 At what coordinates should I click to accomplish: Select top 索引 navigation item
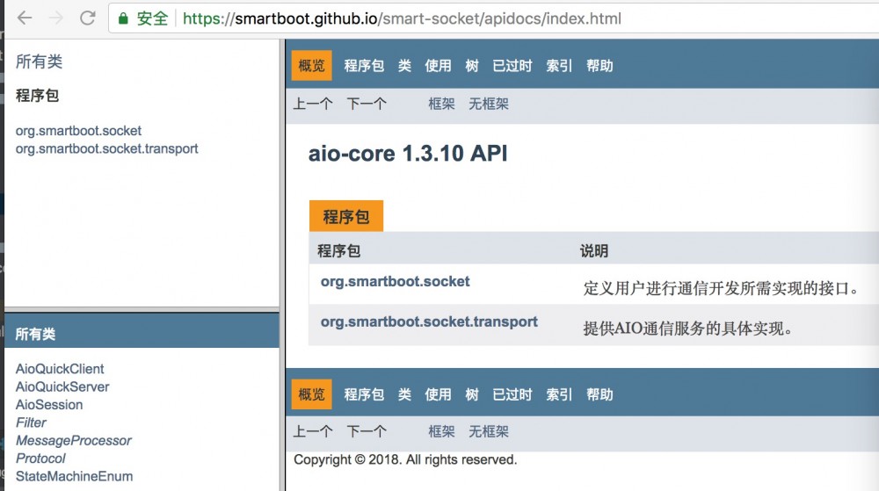click(559, 66)
